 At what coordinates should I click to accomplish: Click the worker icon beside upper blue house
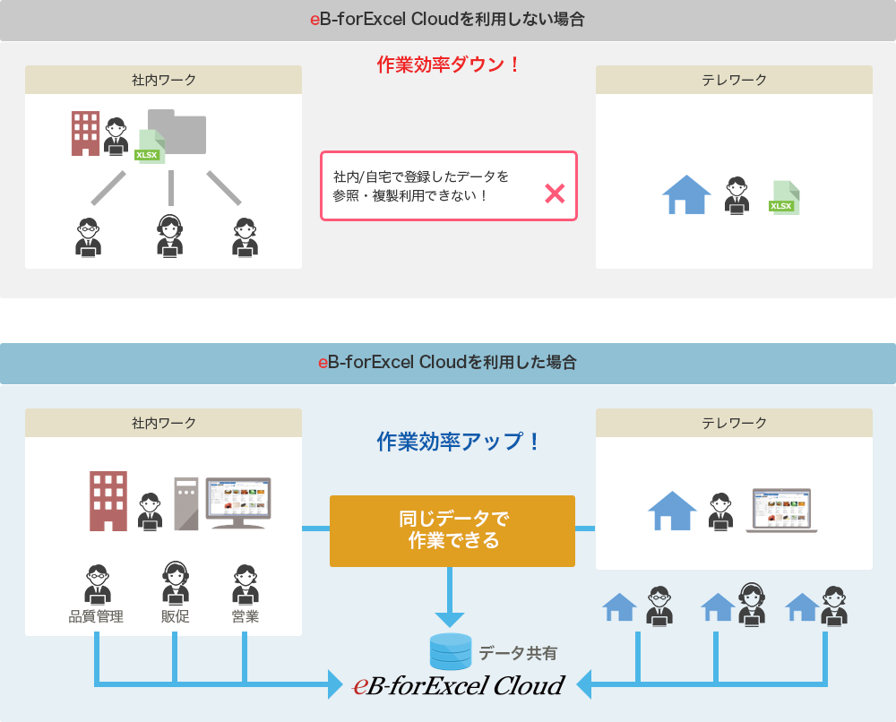click(x=737, y=196)
